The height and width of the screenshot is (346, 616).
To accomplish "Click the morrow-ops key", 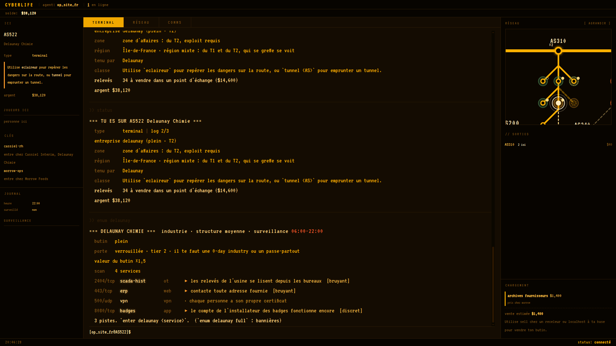I will click(x=13, y=171).
